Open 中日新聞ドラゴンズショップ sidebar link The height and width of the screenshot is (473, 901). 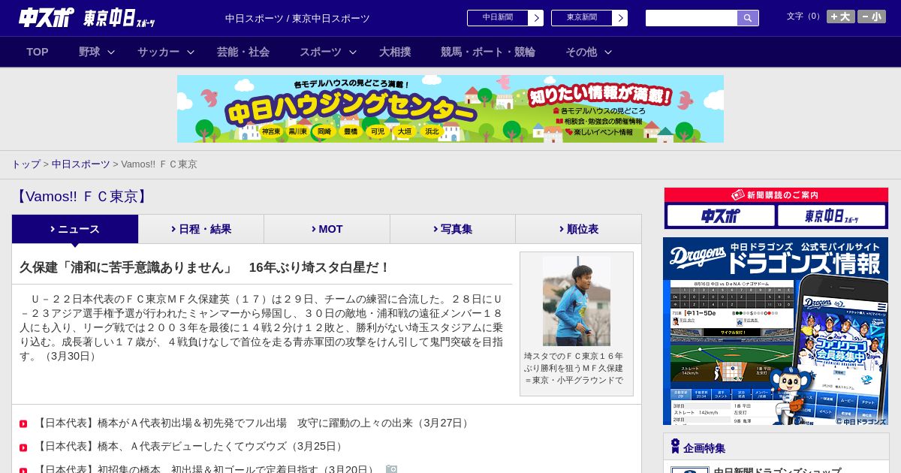click(777, 471)
